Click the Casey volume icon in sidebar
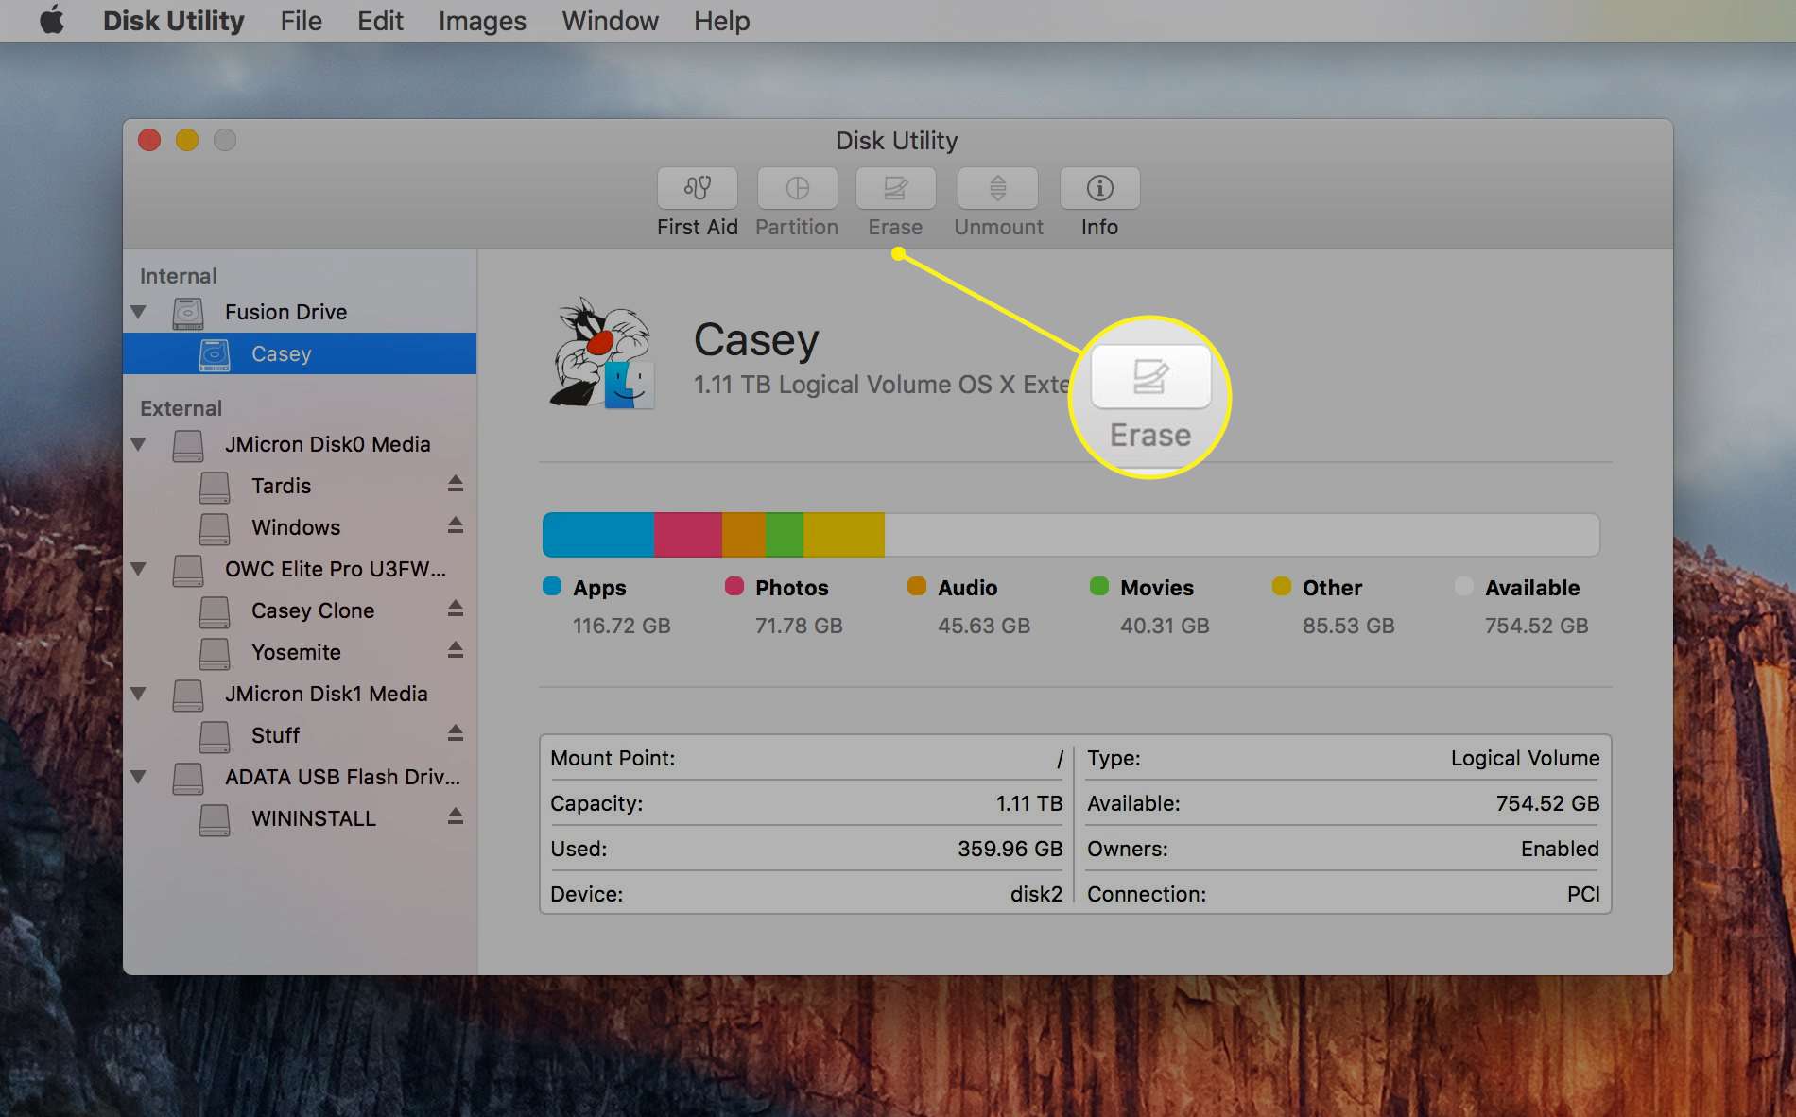This screenshot has height=1117, width=1796. [x=215, y=354]
